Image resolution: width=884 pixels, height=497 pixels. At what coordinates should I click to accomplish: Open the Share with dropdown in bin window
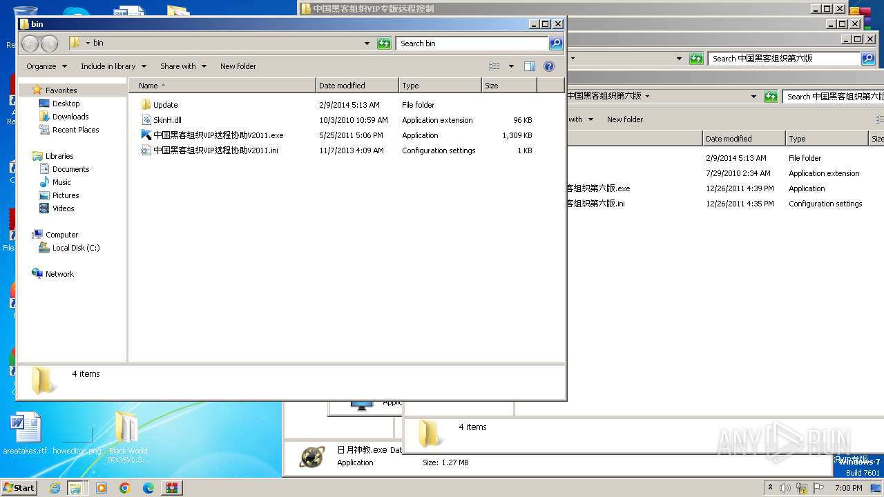[x=183, y=66]
